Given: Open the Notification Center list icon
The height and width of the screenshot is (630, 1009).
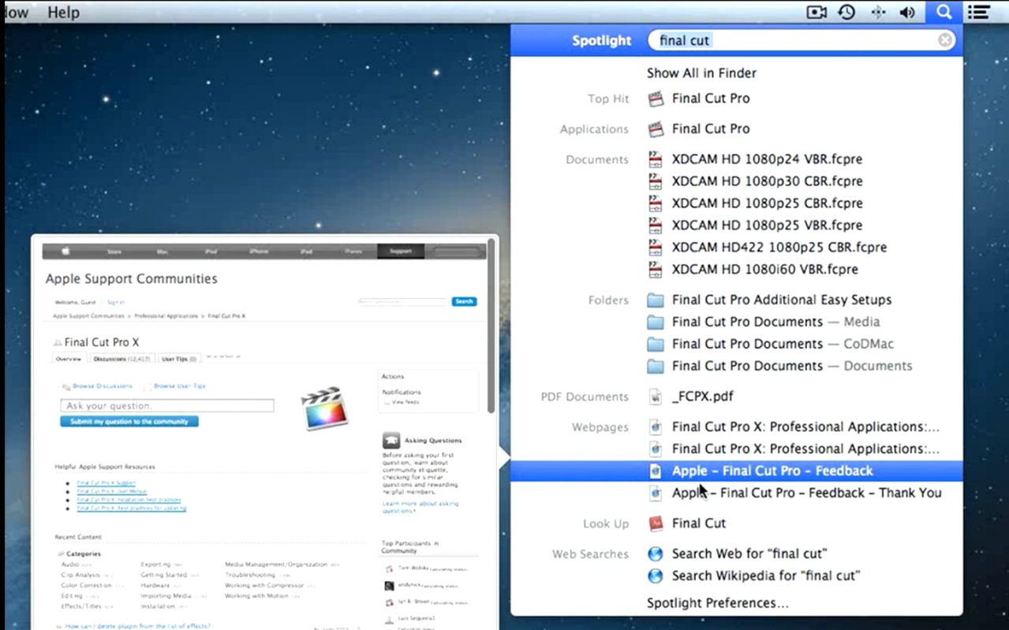Looking at the screenshot, I should pos(979,12).
